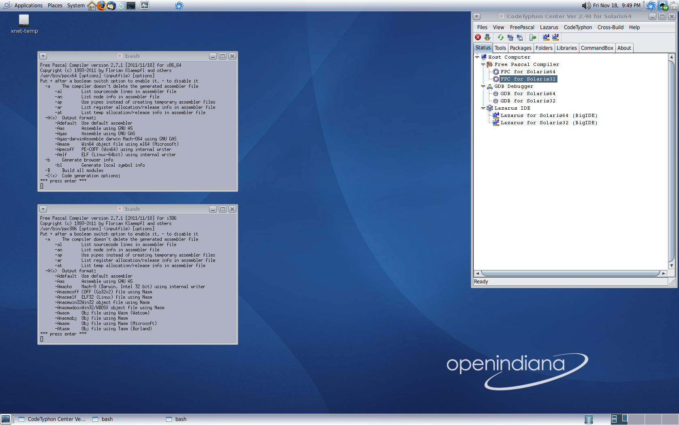Collapse the Lazarus IDE node

tap(483, 108)
